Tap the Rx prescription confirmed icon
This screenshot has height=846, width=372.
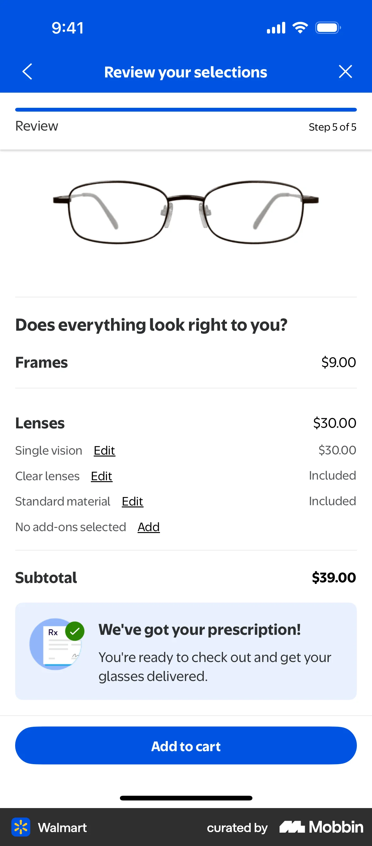pyautogui.click(x=57, y=644)
